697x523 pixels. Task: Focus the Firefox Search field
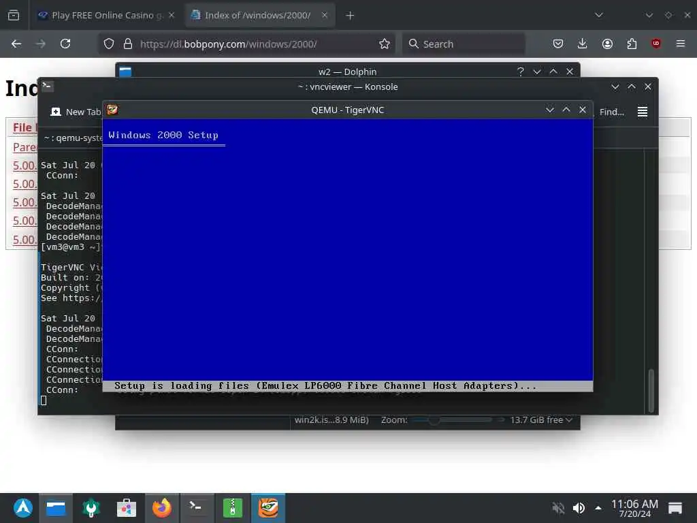tap(464, 44)
